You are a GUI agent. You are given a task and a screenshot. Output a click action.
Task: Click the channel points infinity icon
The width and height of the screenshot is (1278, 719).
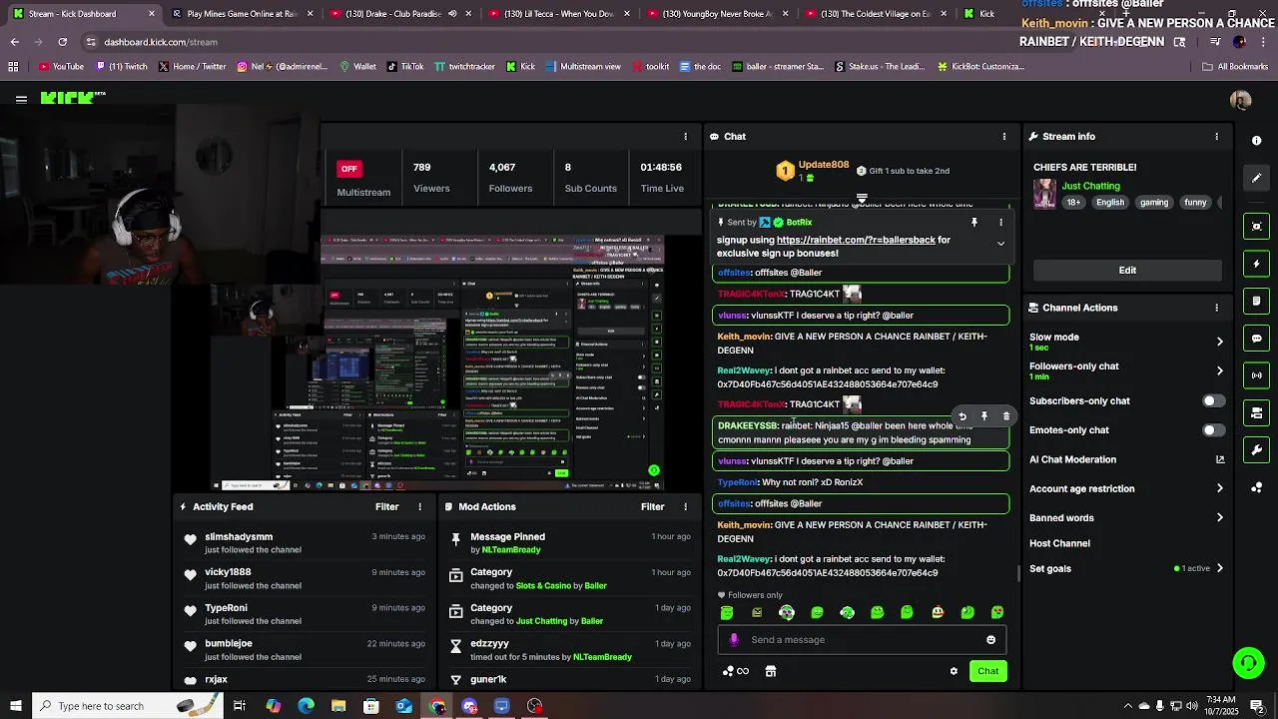click(736, 671)
